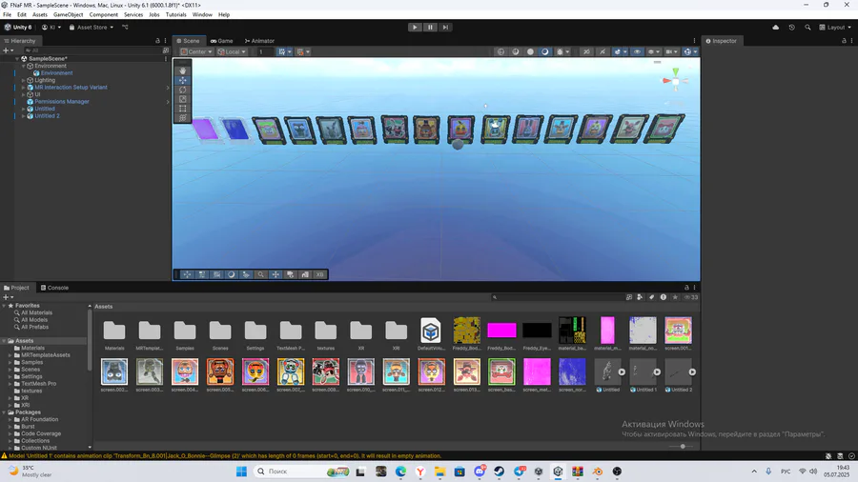858x482 pixels.
Task: Click the Pause button
Action: click(430, 27)
